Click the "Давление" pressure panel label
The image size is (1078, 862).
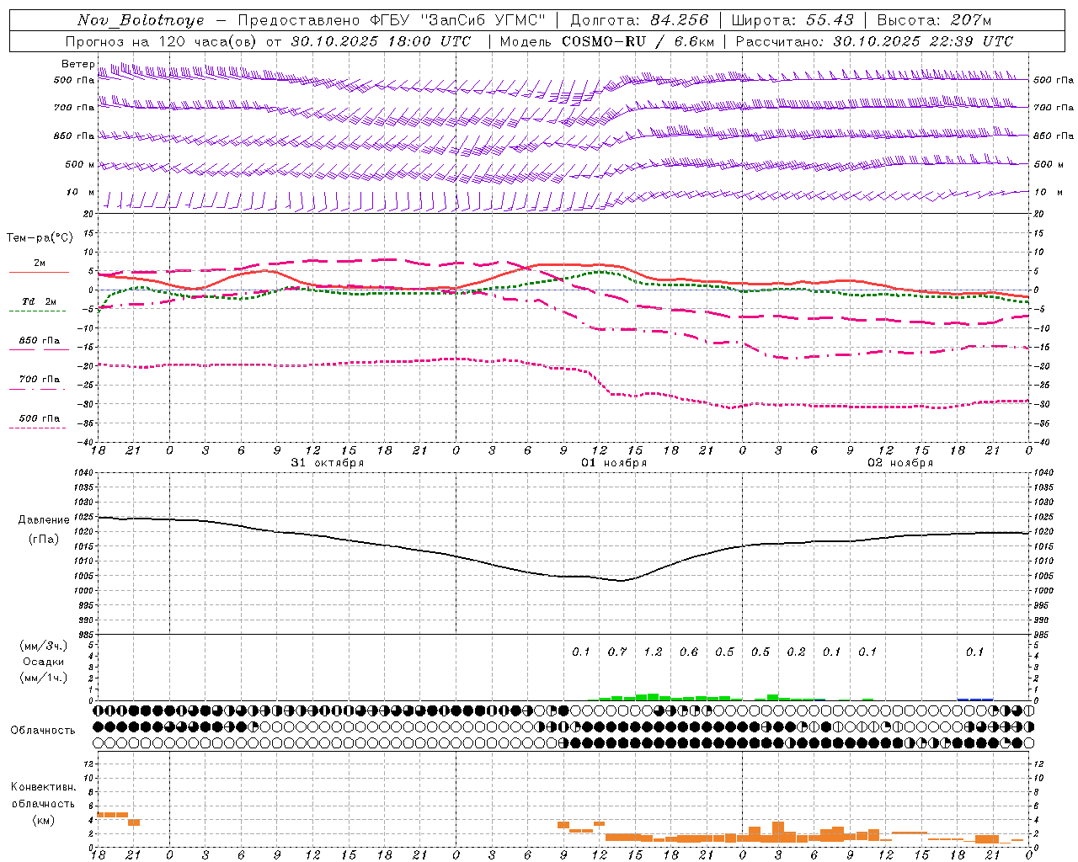[44, 520]
